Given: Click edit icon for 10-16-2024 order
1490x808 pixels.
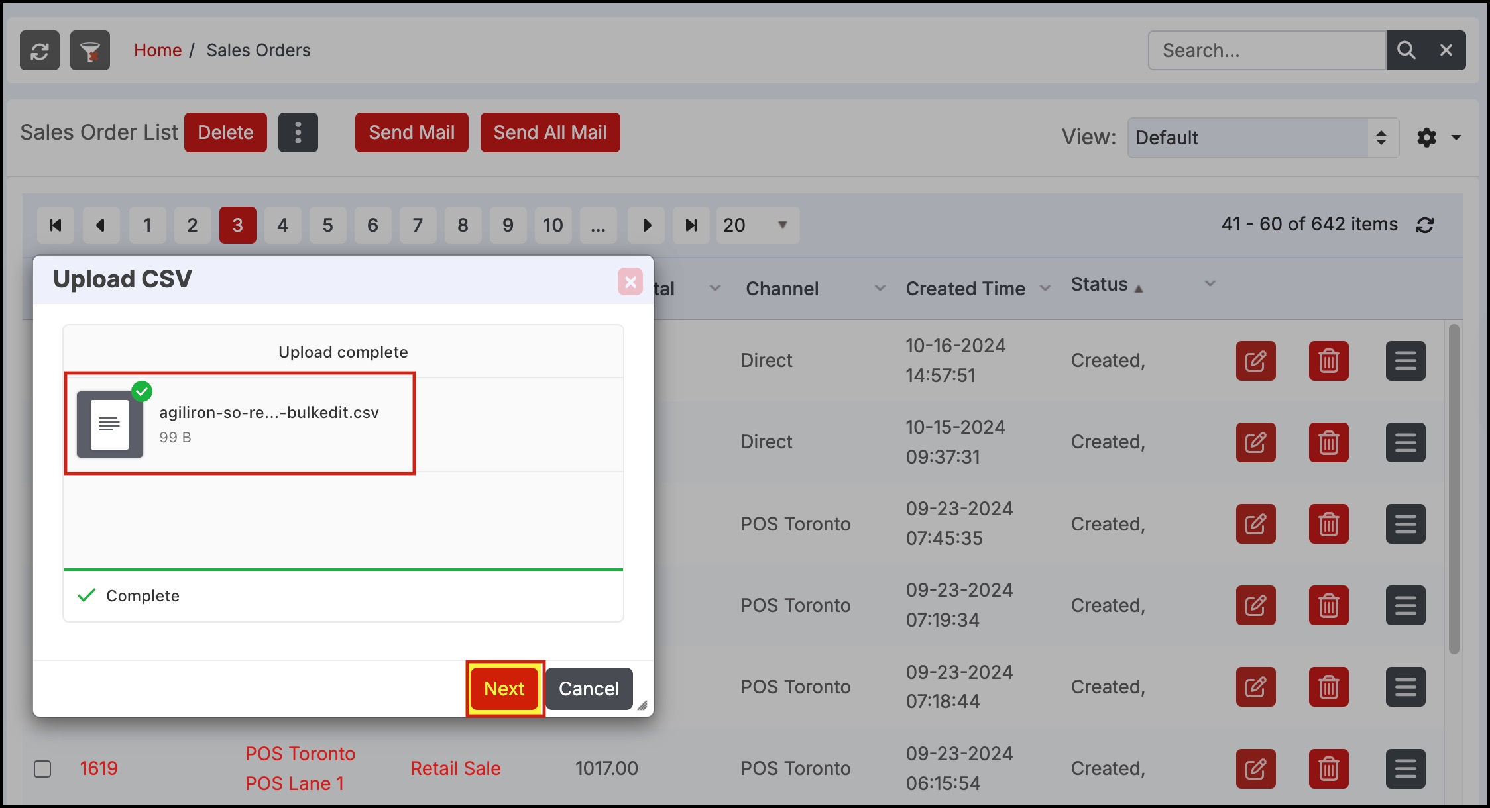Looking at the screenshot, I should coord(1255,361).
